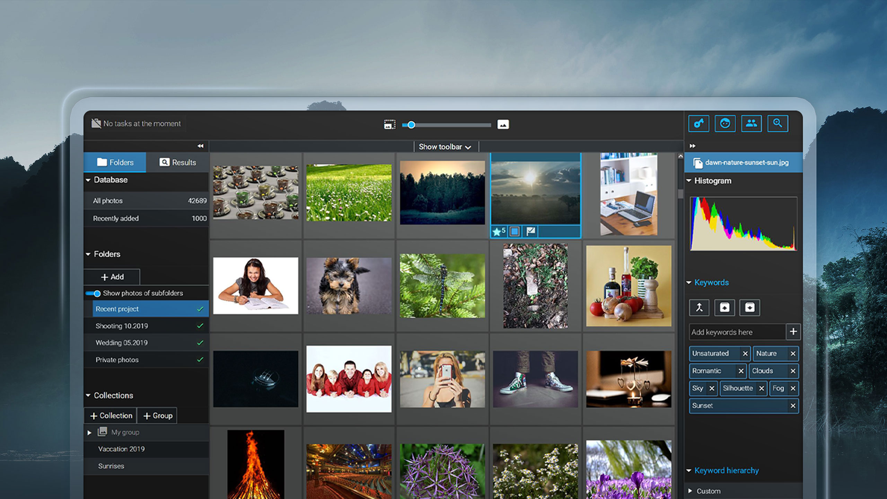Switch to the Results tab
This screenshot has width=887, height=499.
[x=177, y=162]
